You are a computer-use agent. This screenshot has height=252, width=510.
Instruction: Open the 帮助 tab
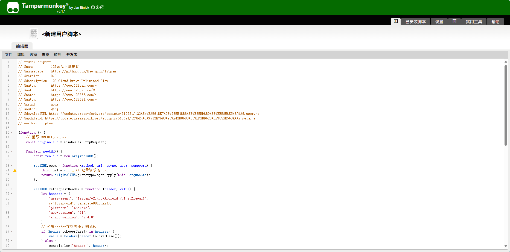coord(495,22)
